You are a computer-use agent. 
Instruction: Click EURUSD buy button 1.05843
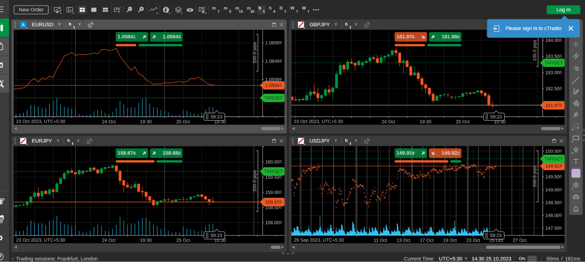coord(166,37)
